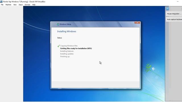
Task: Open the File menu
Action: 2,5
